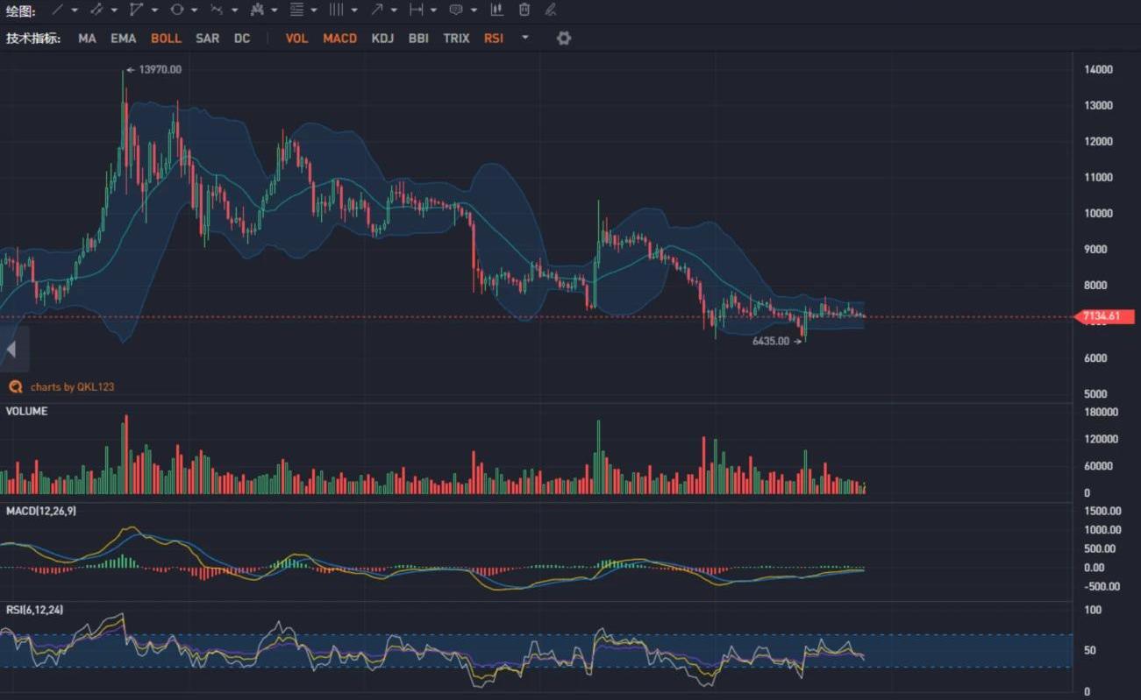Open more indicators dropdown after RSI
Screen dimensions: 1141x700
pyautogui.click(x=525, y=38)
